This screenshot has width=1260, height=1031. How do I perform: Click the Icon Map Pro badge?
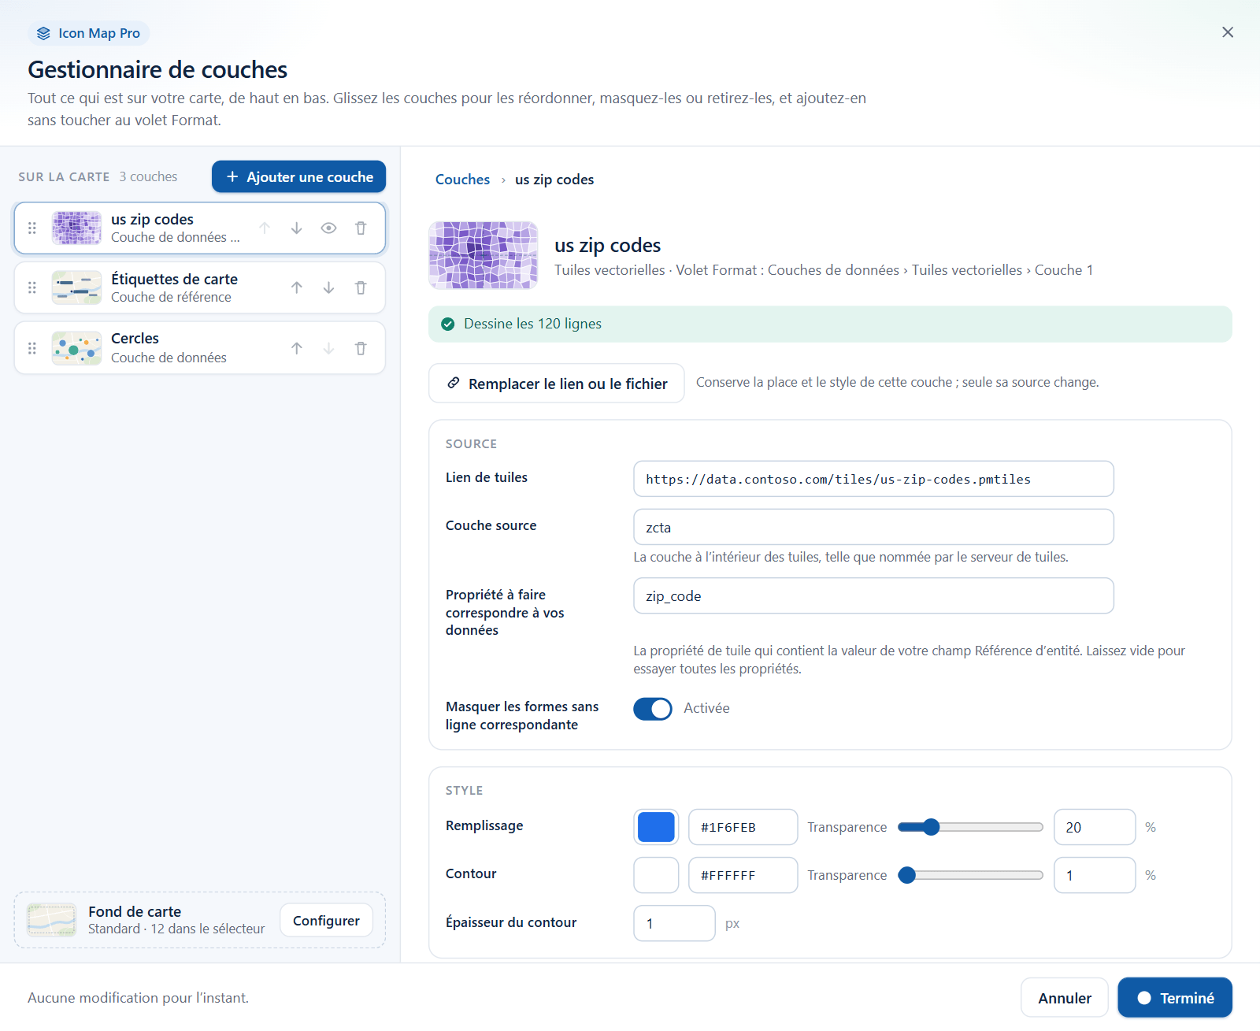pyautogui.click(x=89, y=33)
